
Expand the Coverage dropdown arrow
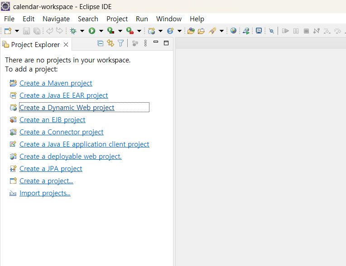[120, 31]
